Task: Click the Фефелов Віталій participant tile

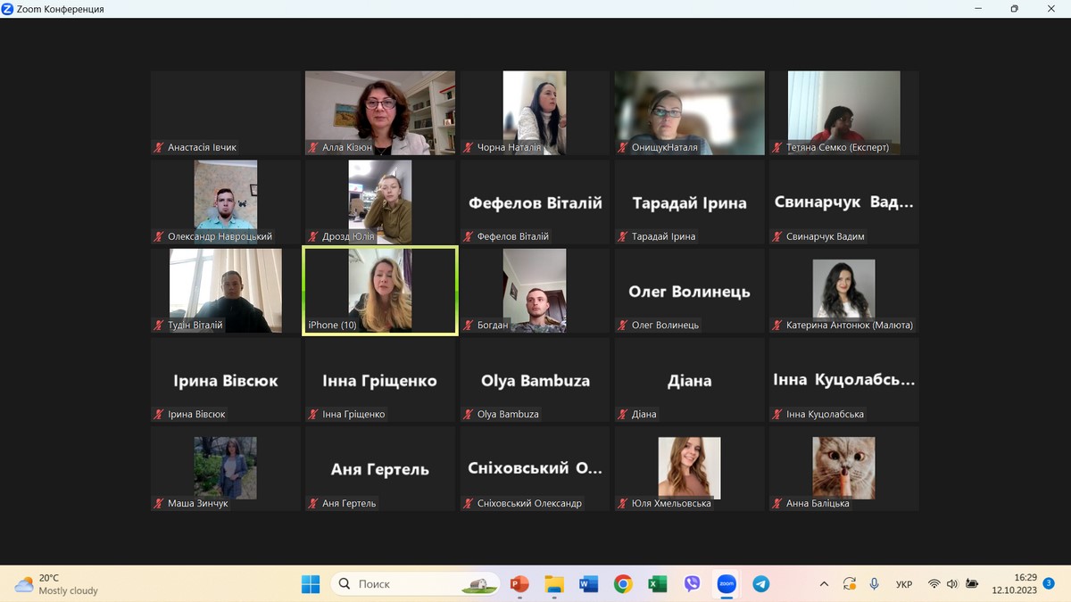Action: 535,202
